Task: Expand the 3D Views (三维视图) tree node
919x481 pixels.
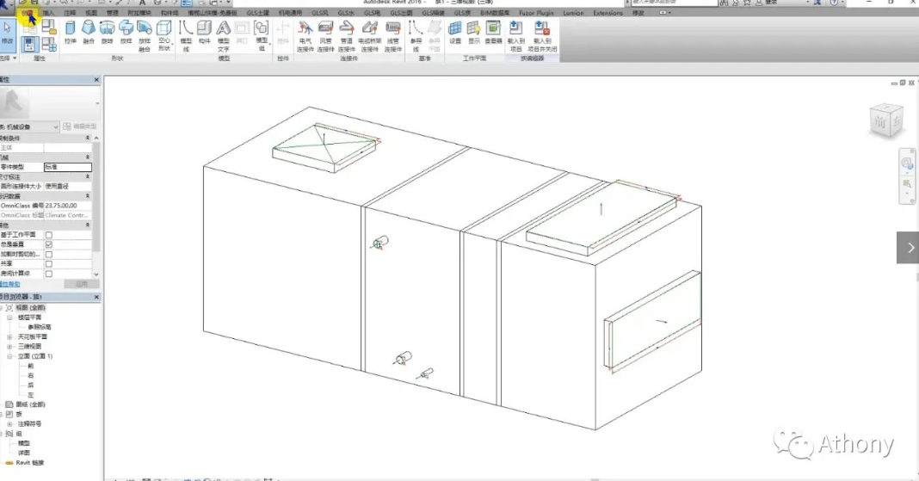Action: (9, 346)
